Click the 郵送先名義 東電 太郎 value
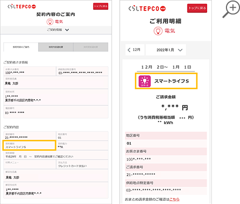Screen dimensions: 240x204 [12, 177]
